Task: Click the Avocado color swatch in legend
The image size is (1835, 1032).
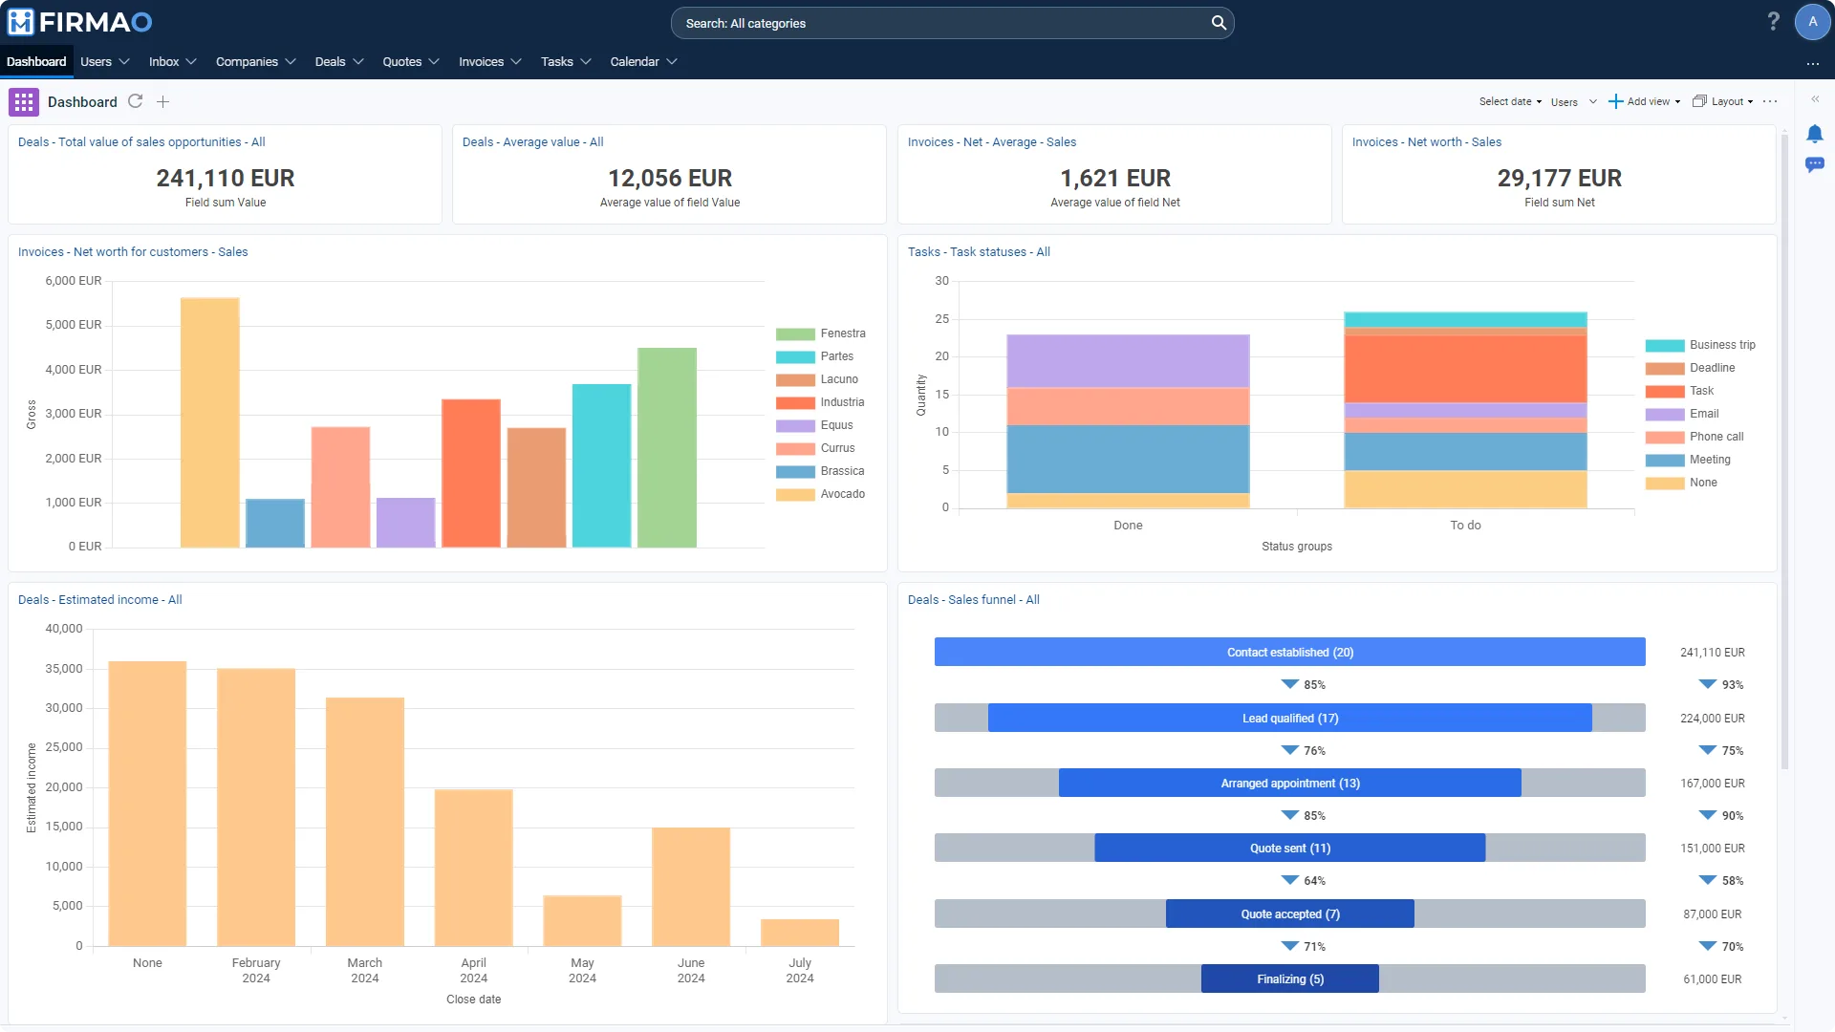Action: (x=795, y=495)
